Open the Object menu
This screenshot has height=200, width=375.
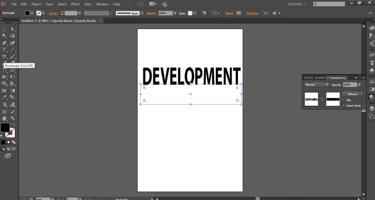36,4
